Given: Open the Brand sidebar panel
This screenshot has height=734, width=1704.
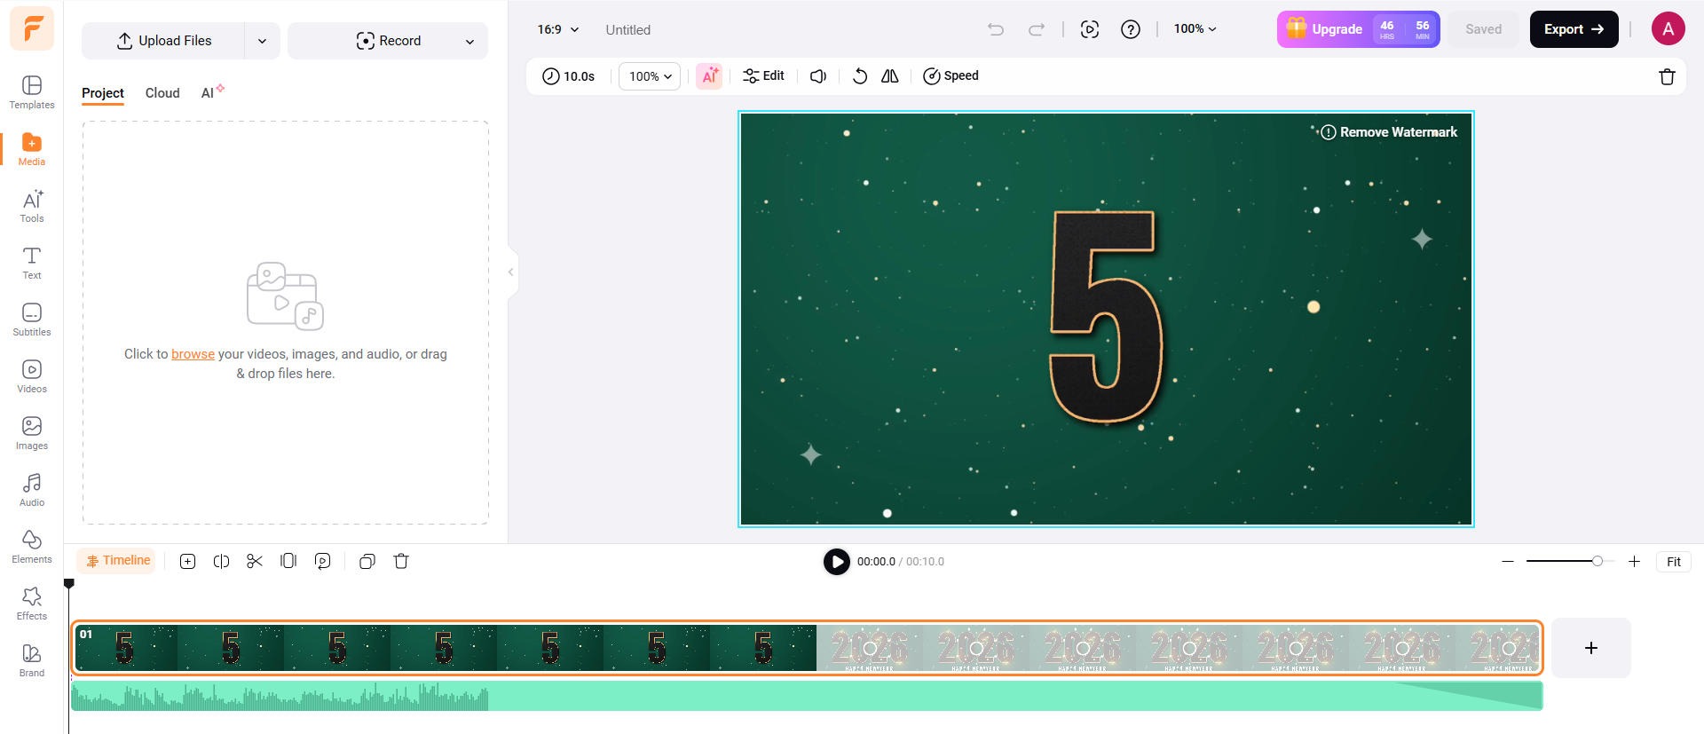Looking at the screenshot, I should click(32, 660).
